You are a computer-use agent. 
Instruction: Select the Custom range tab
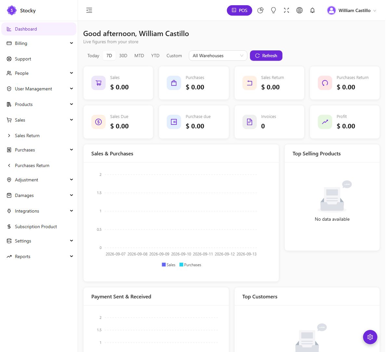tap(174, 56)
